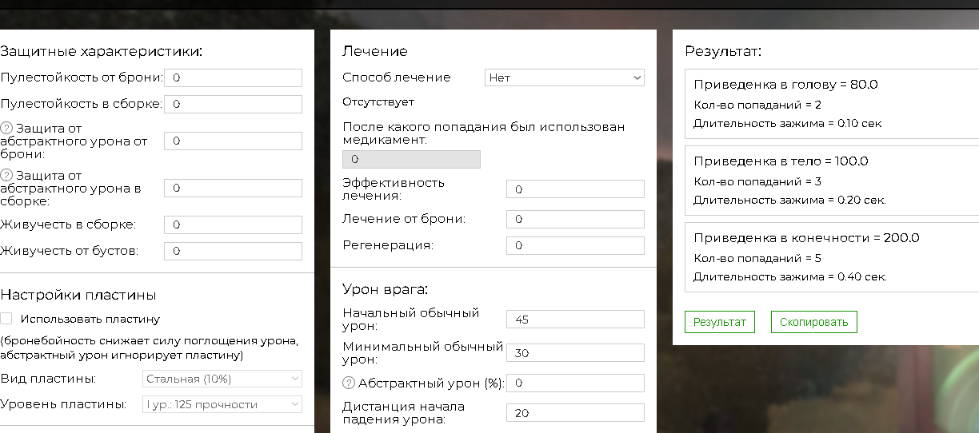979x433 pixels.
Task: Select the 'Эффективность лечения' input field
Action: 575,189
